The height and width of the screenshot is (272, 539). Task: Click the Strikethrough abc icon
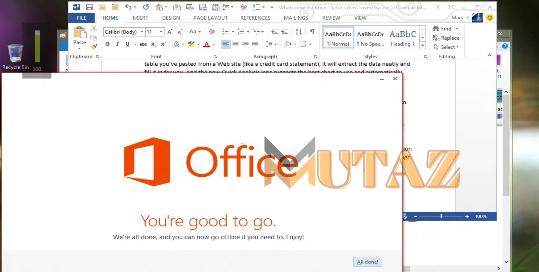point(143,44)
